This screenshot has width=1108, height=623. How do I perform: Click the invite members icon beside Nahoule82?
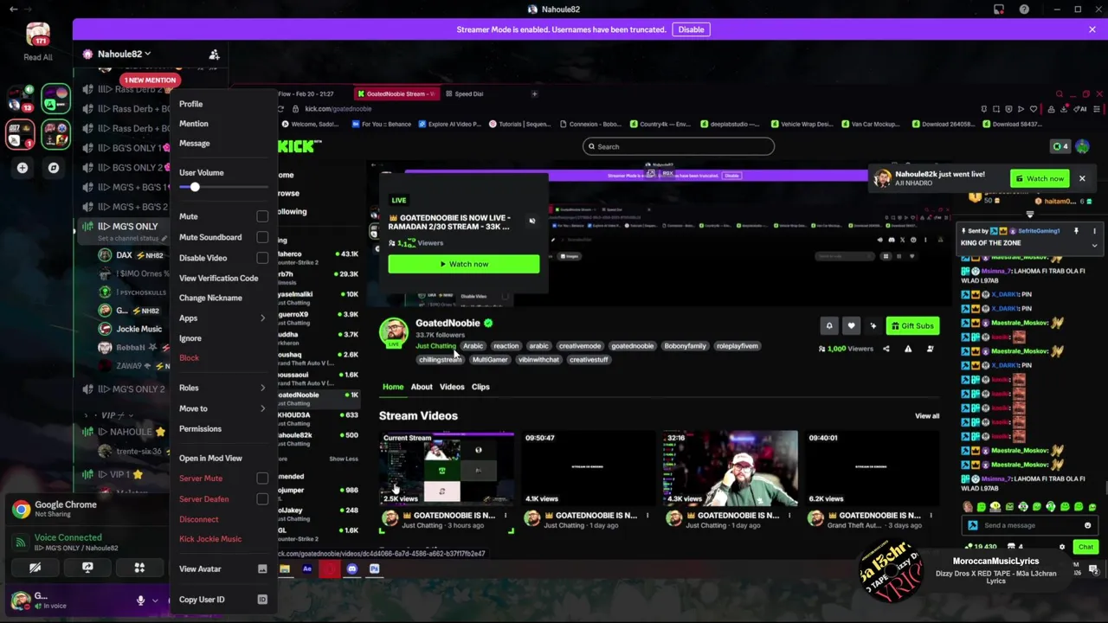tap(214, 55)
